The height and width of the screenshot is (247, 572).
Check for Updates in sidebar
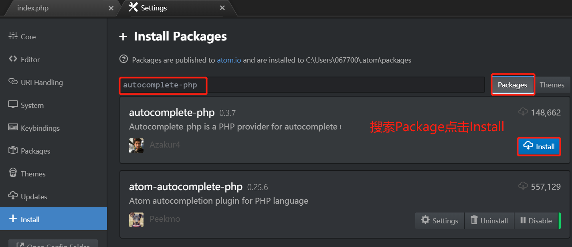click(x=34, y=196)
